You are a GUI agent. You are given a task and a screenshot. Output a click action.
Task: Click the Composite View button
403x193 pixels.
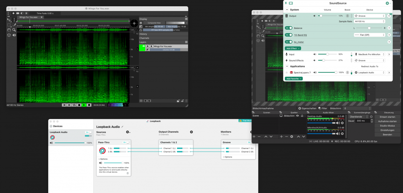pos(154,23)
